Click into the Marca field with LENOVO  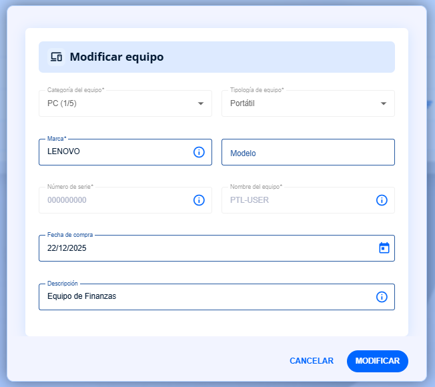pos(125,152)
